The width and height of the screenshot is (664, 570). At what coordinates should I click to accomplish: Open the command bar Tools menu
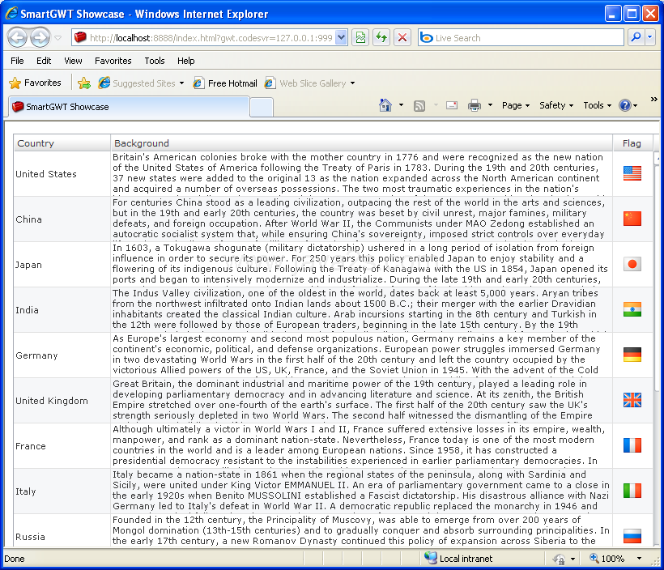pos(597,105)
